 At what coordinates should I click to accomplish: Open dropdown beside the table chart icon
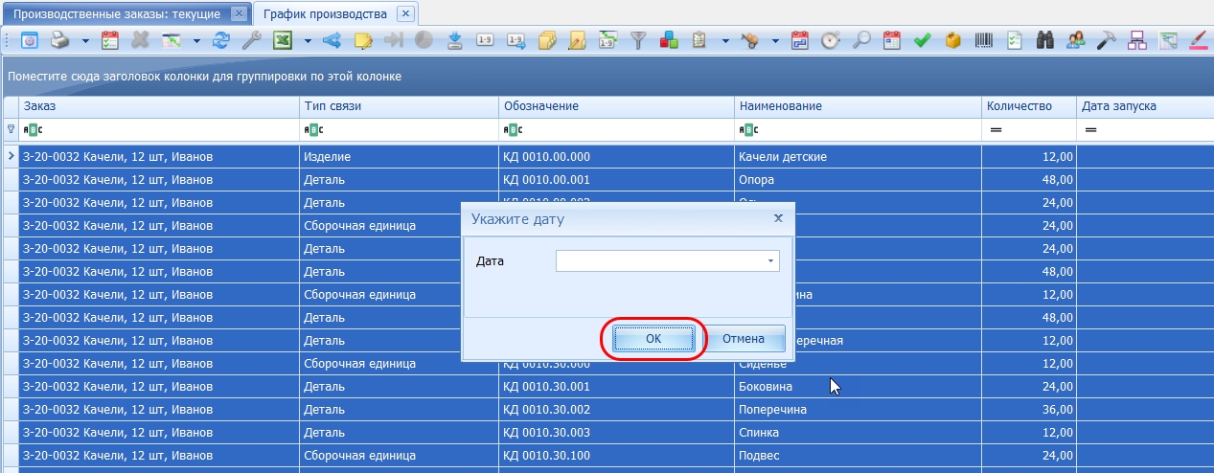(x=196, y=41)
